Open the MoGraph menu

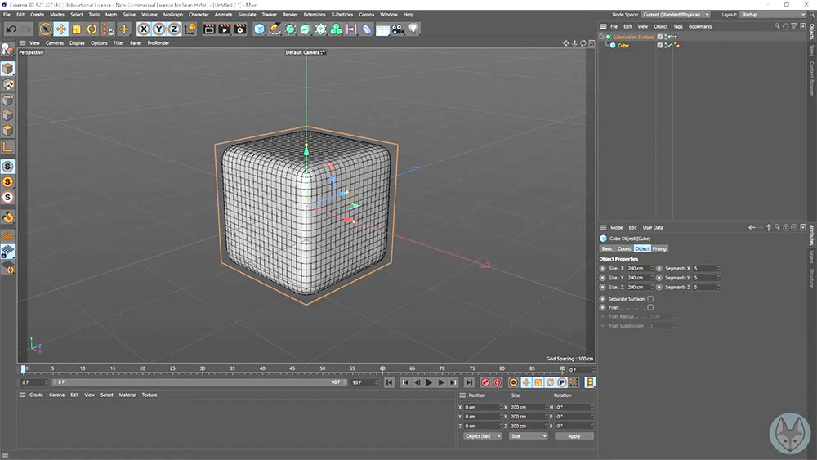point(173,14)
